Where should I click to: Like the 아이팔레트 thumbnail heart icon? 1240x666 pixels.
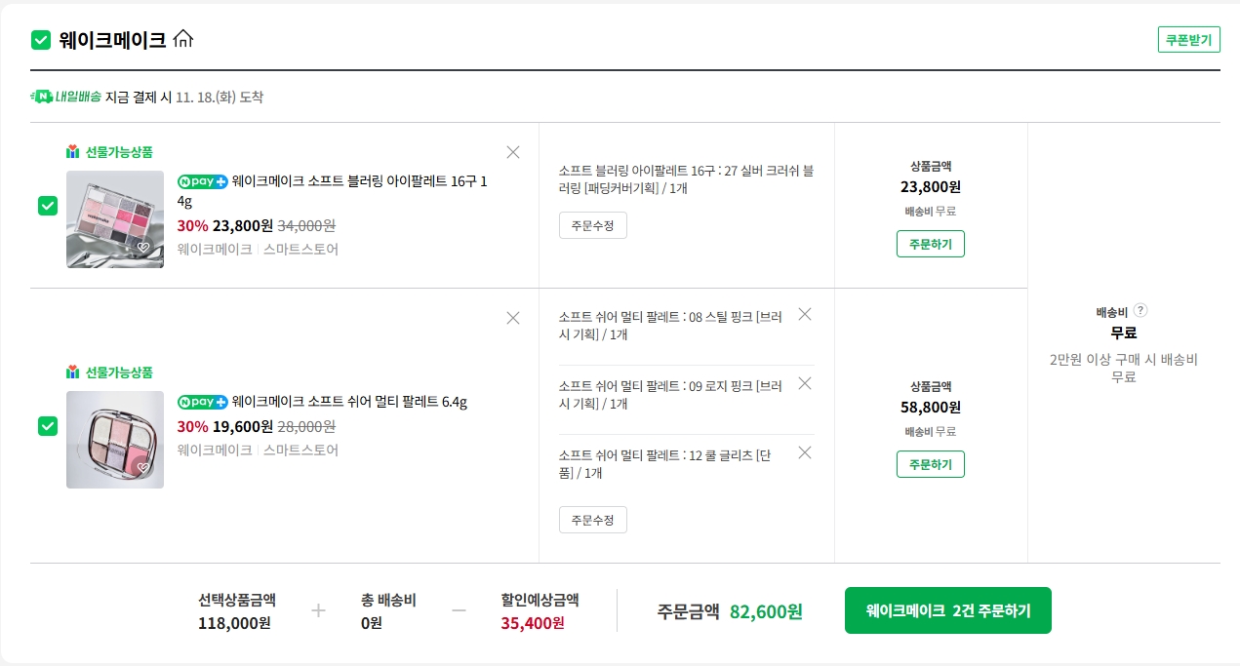[143, 248]
